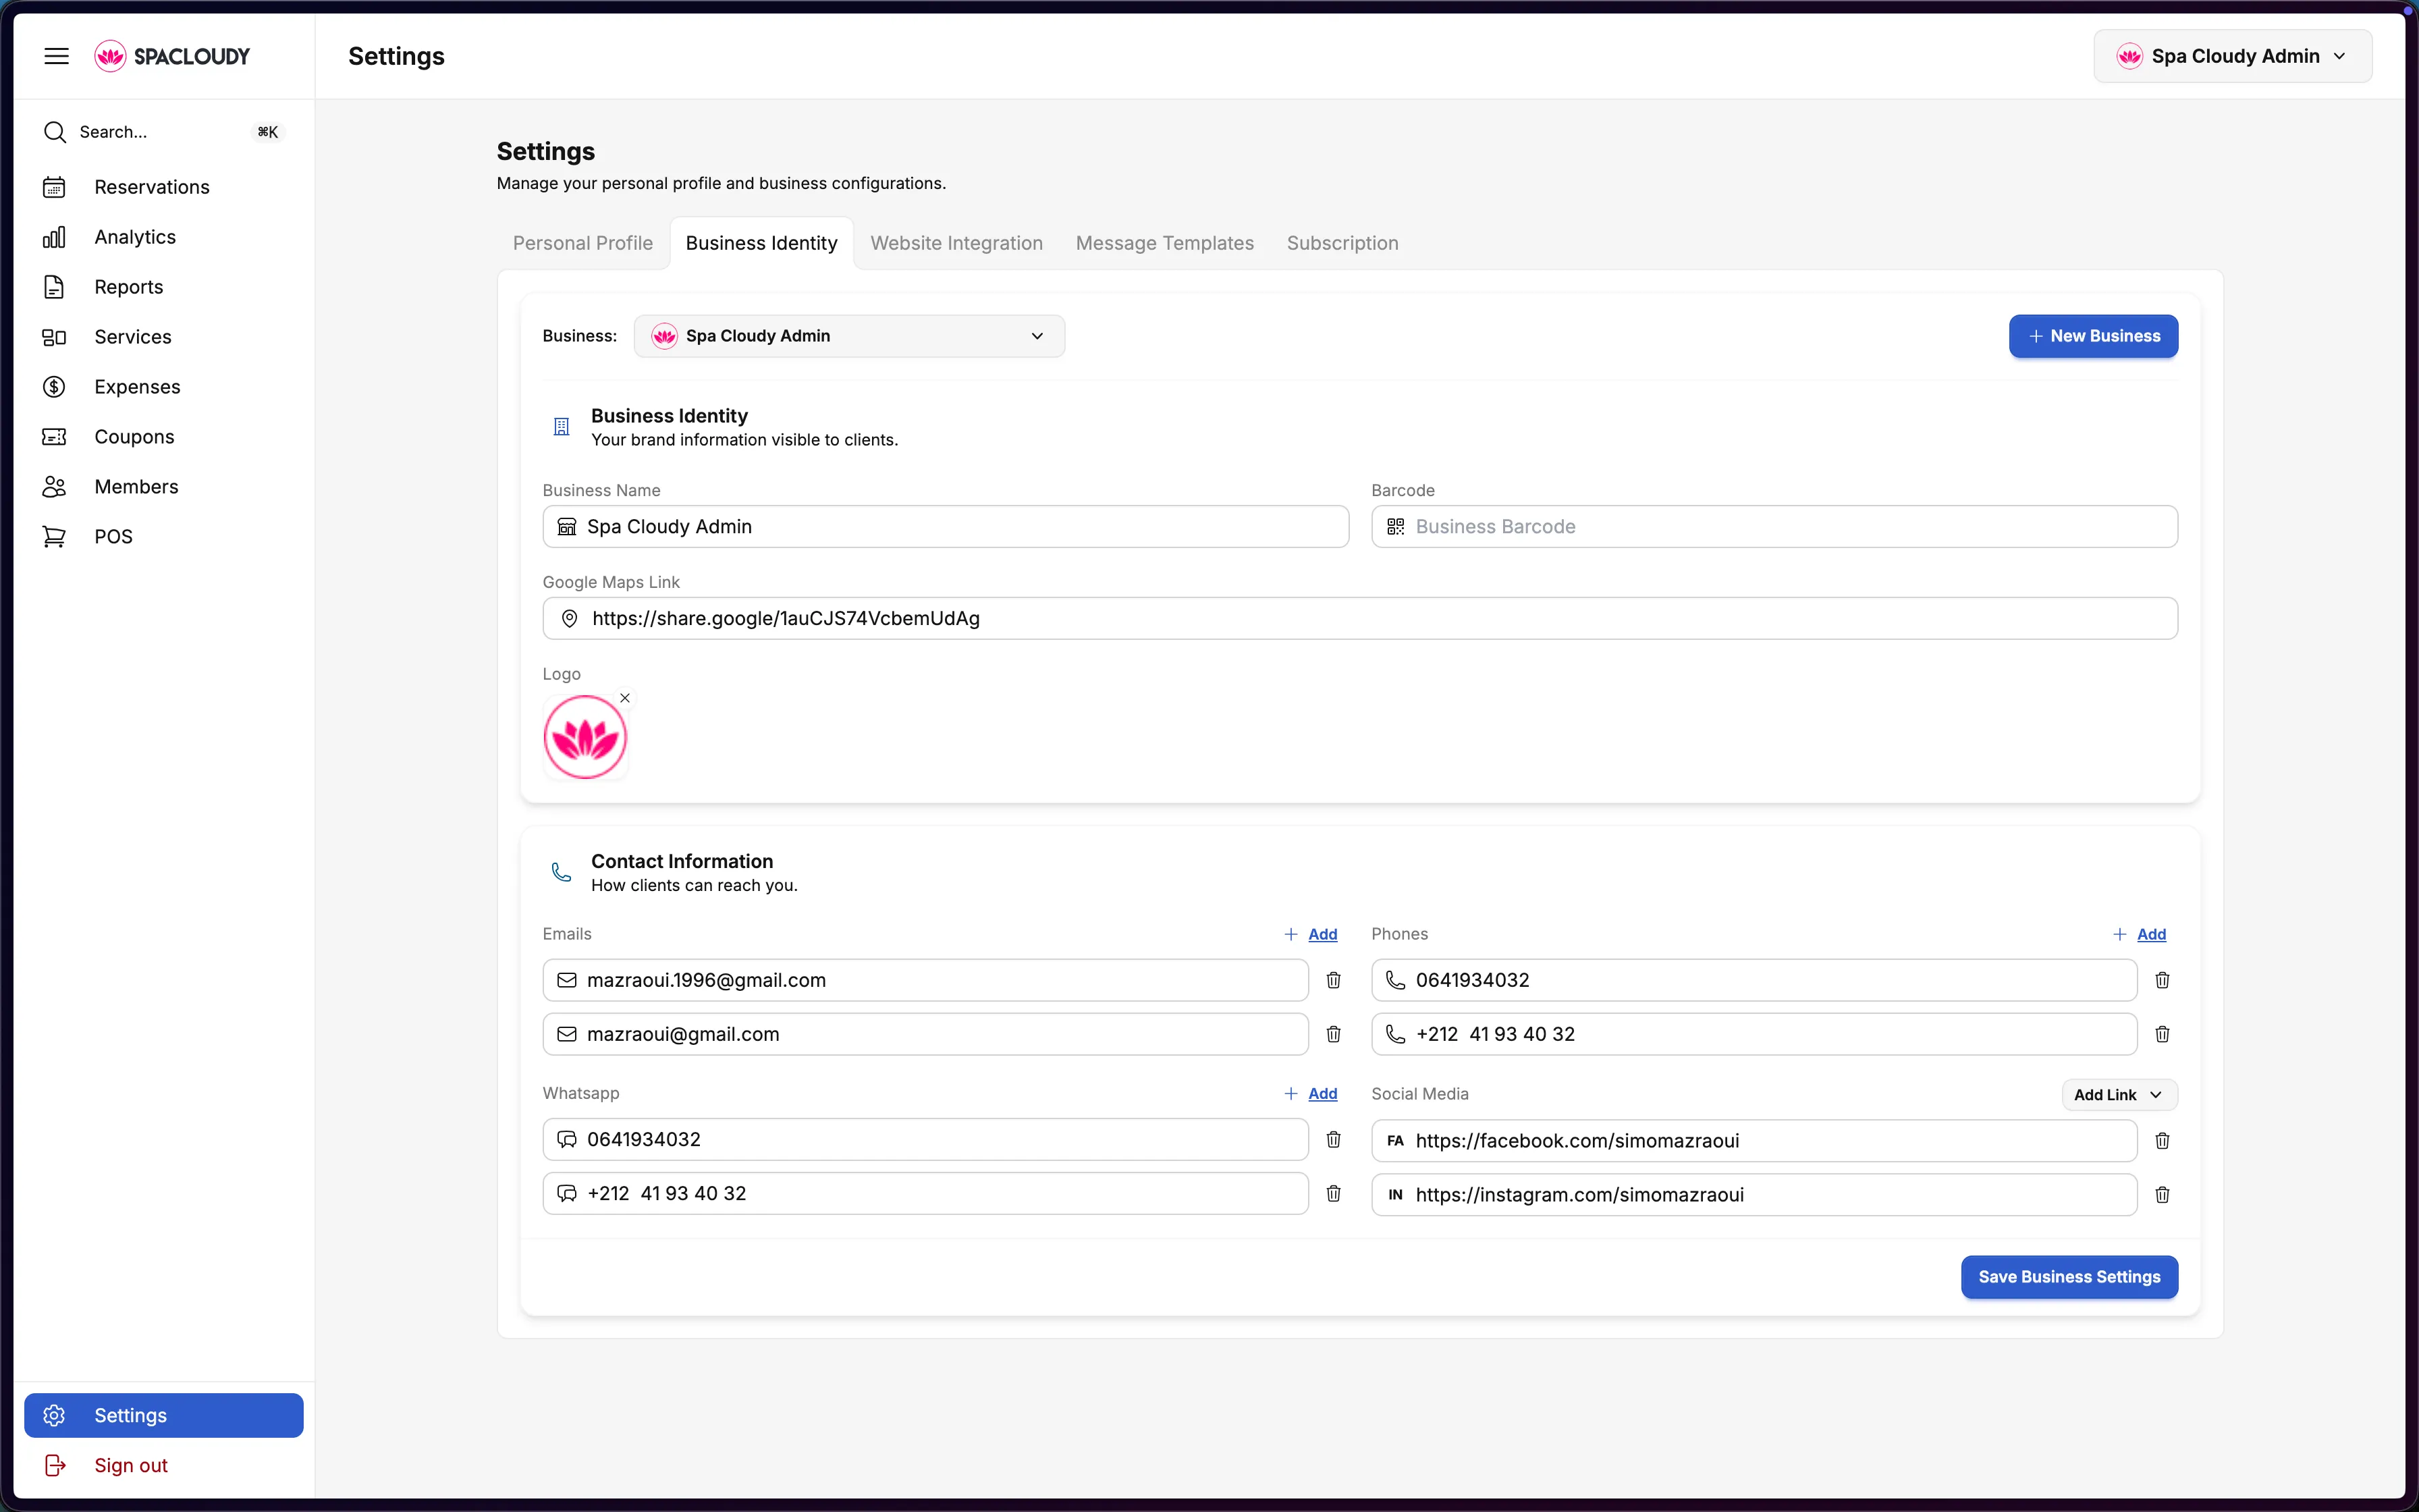
Task: Open the Analytics section
Action: 135,237
